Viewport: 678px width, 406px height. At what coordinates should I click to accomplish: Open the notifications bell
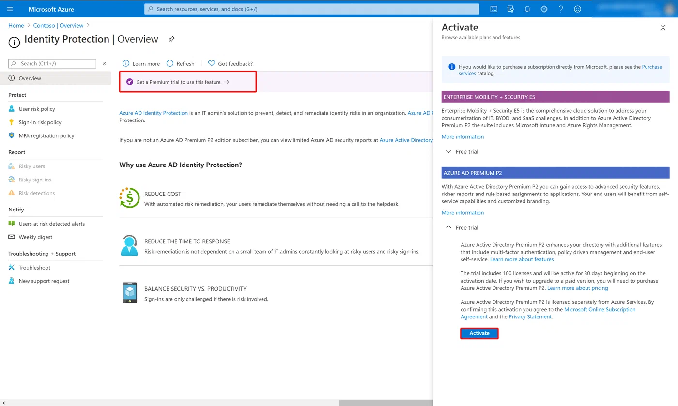coord(527,9)
